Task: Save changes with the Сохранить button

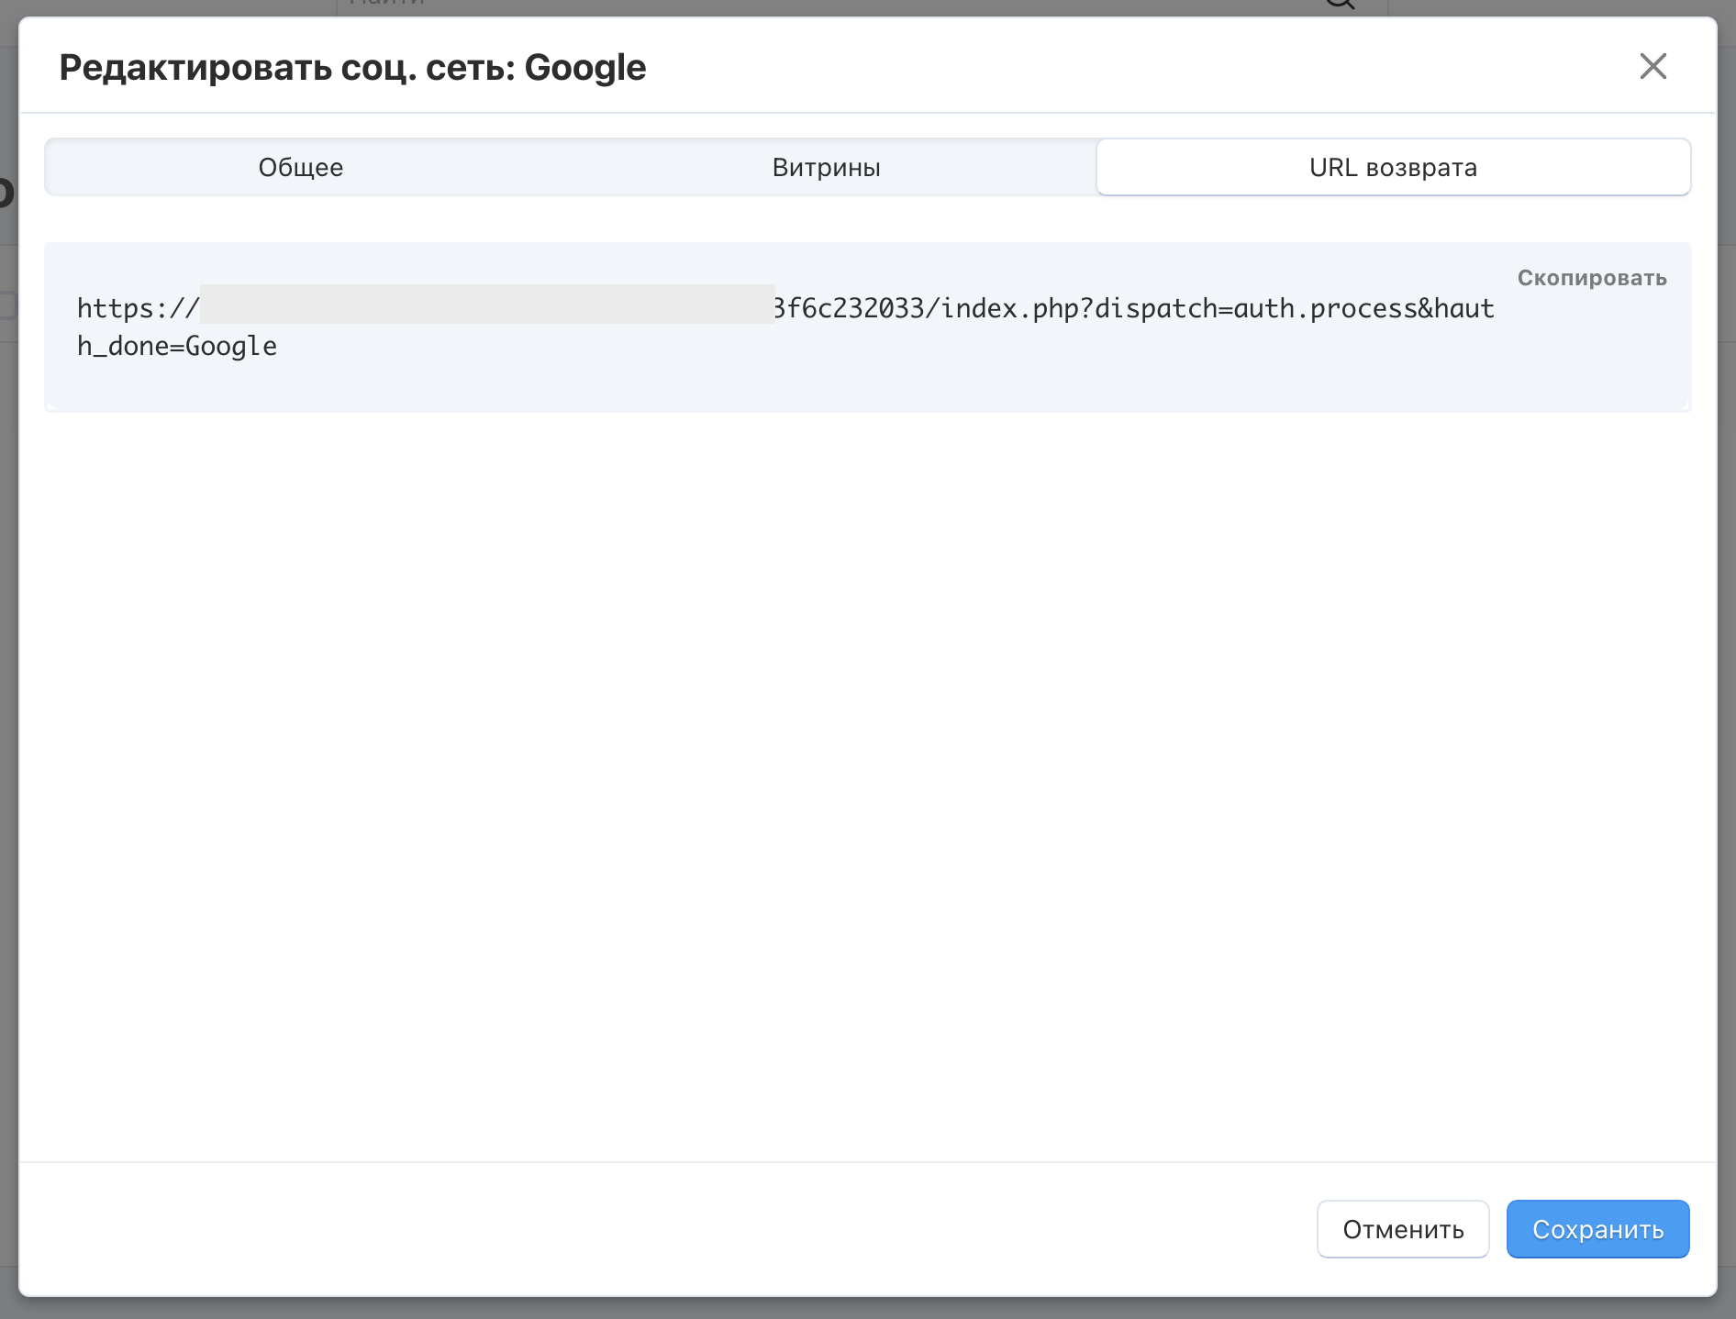Action: [x=1597, y=1229]
